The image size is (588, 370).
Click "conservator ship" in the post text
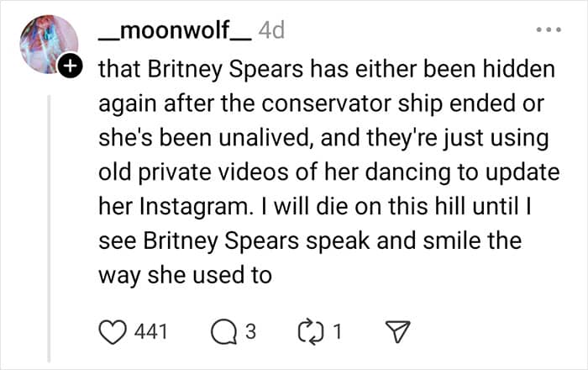325,103
